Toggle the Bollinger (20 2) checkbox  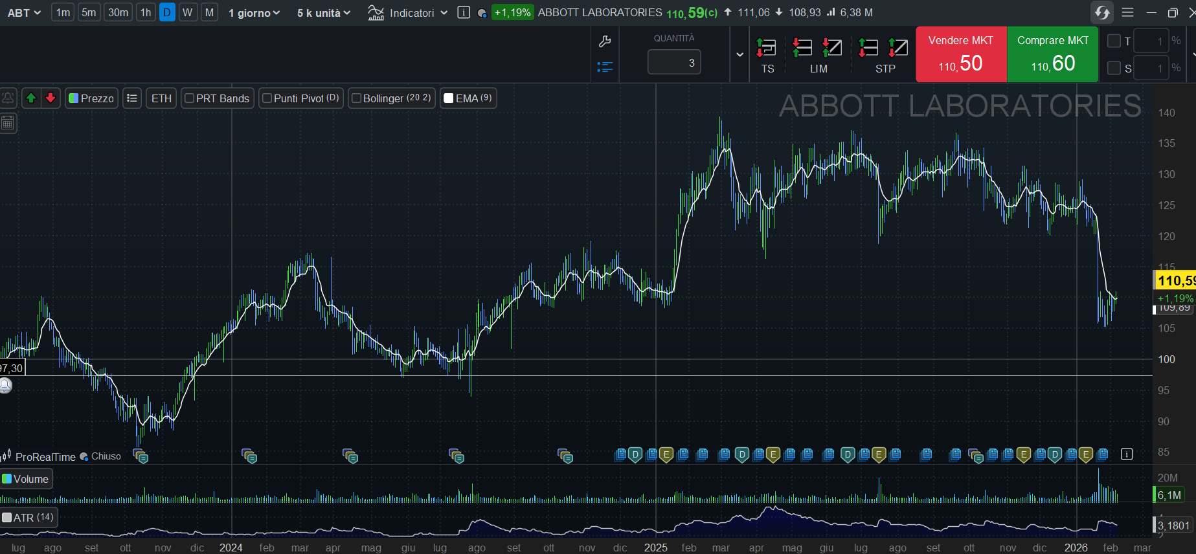[x=356, y=98]
